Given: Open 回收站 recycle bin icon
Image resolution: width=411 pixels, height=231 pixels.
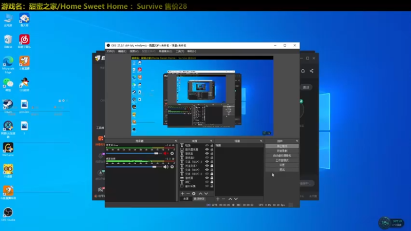Looking at the screenshot, I should (x=8, y=41).
